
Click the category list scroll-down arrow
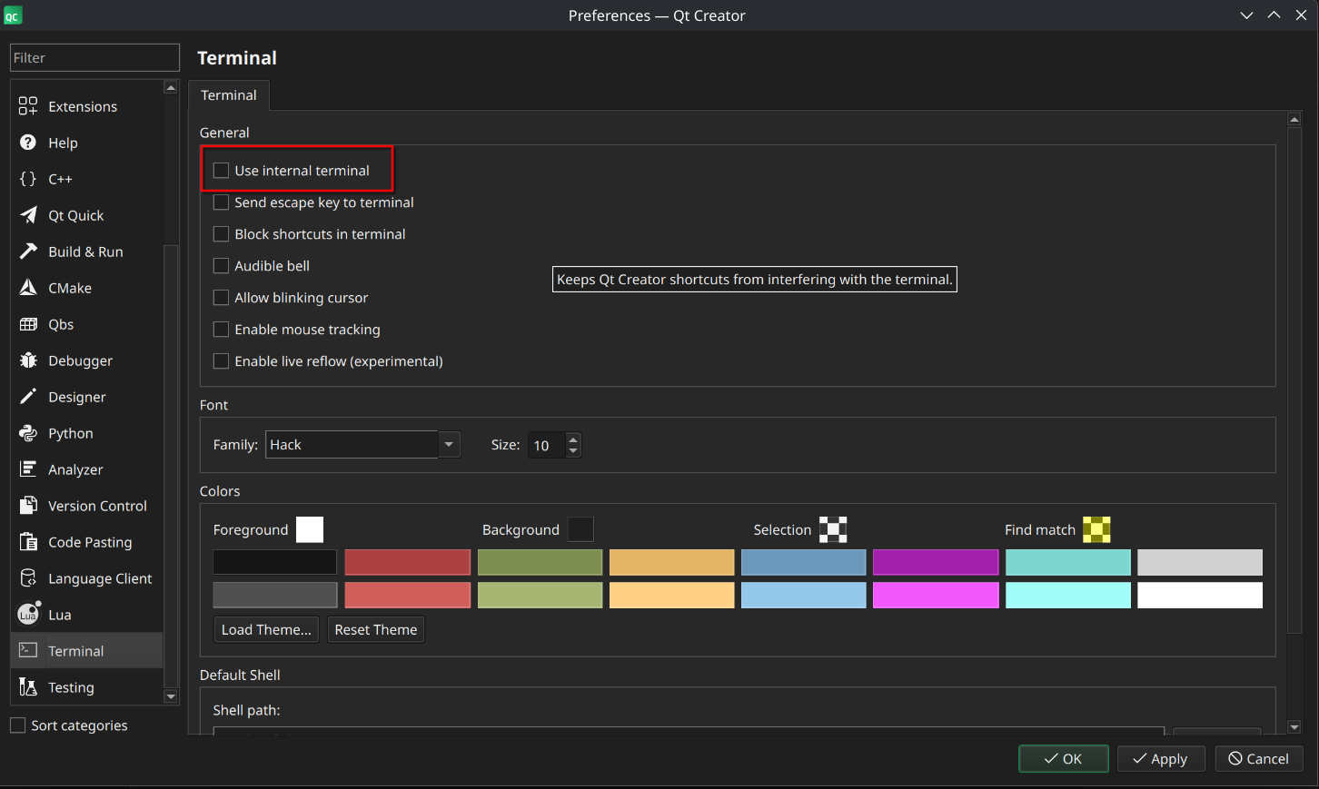click(171, 697)
